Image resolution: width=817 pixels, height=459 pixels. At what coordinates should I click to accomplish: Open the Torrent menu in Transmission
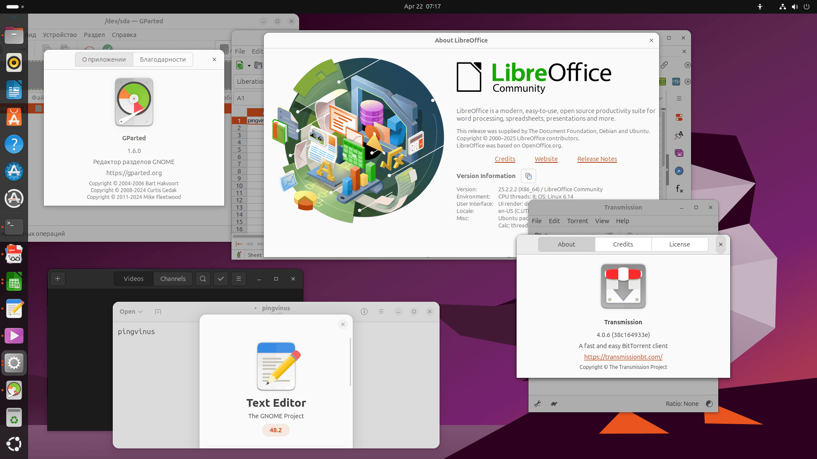click(x=577, y=221)
